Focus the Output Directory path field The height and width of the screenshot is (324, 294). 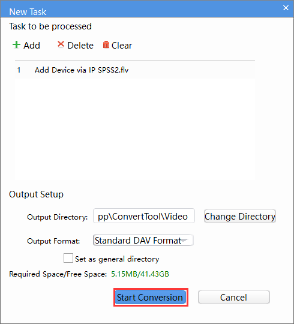click(x=144, y=216)
